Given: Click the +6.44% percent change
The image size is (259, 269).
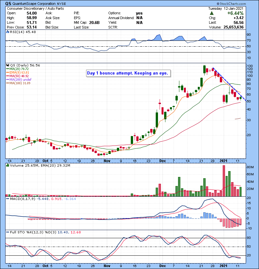Looking at the screenshot, I should (235, 13).
